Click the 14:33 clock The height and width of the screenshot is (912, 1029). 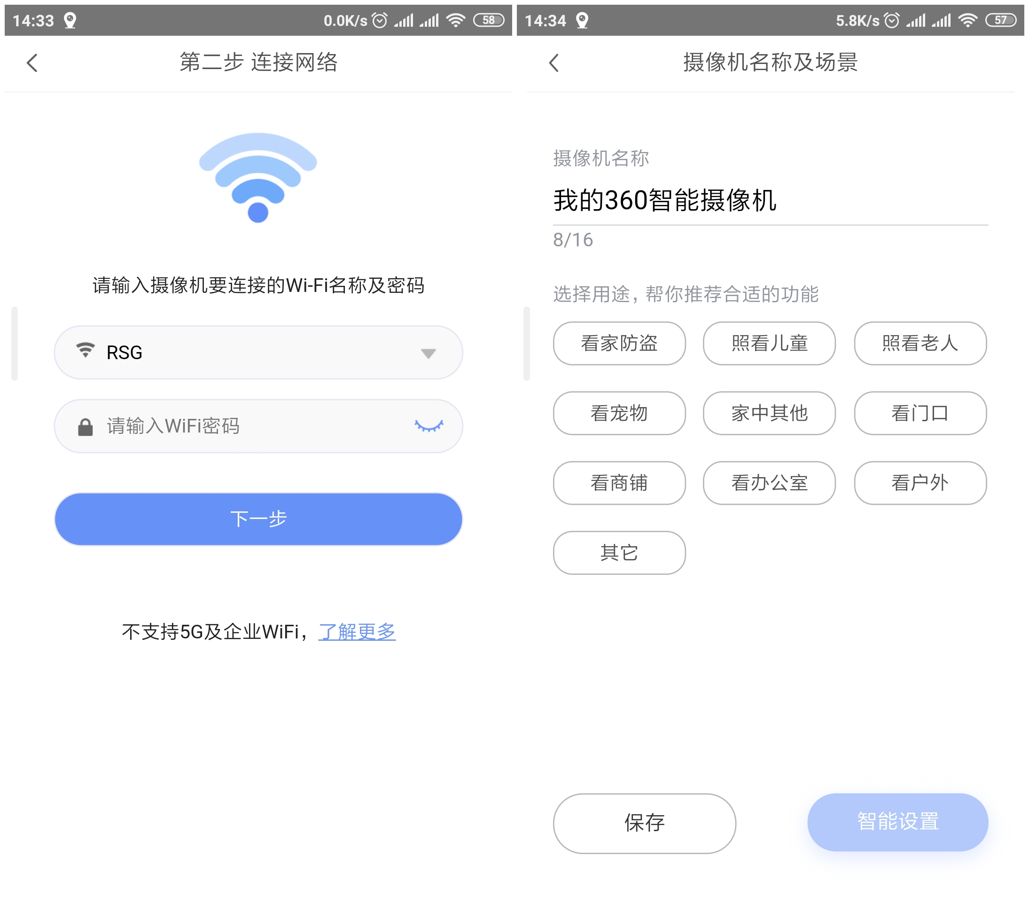pos(33,20)
